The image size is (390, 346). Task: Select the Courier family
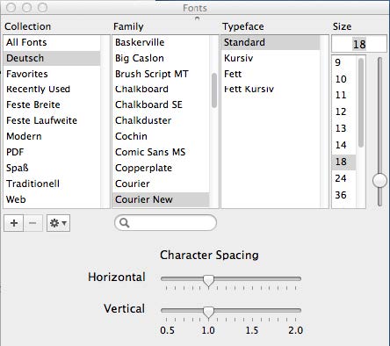pyautogui.click(x=161, y=184)
